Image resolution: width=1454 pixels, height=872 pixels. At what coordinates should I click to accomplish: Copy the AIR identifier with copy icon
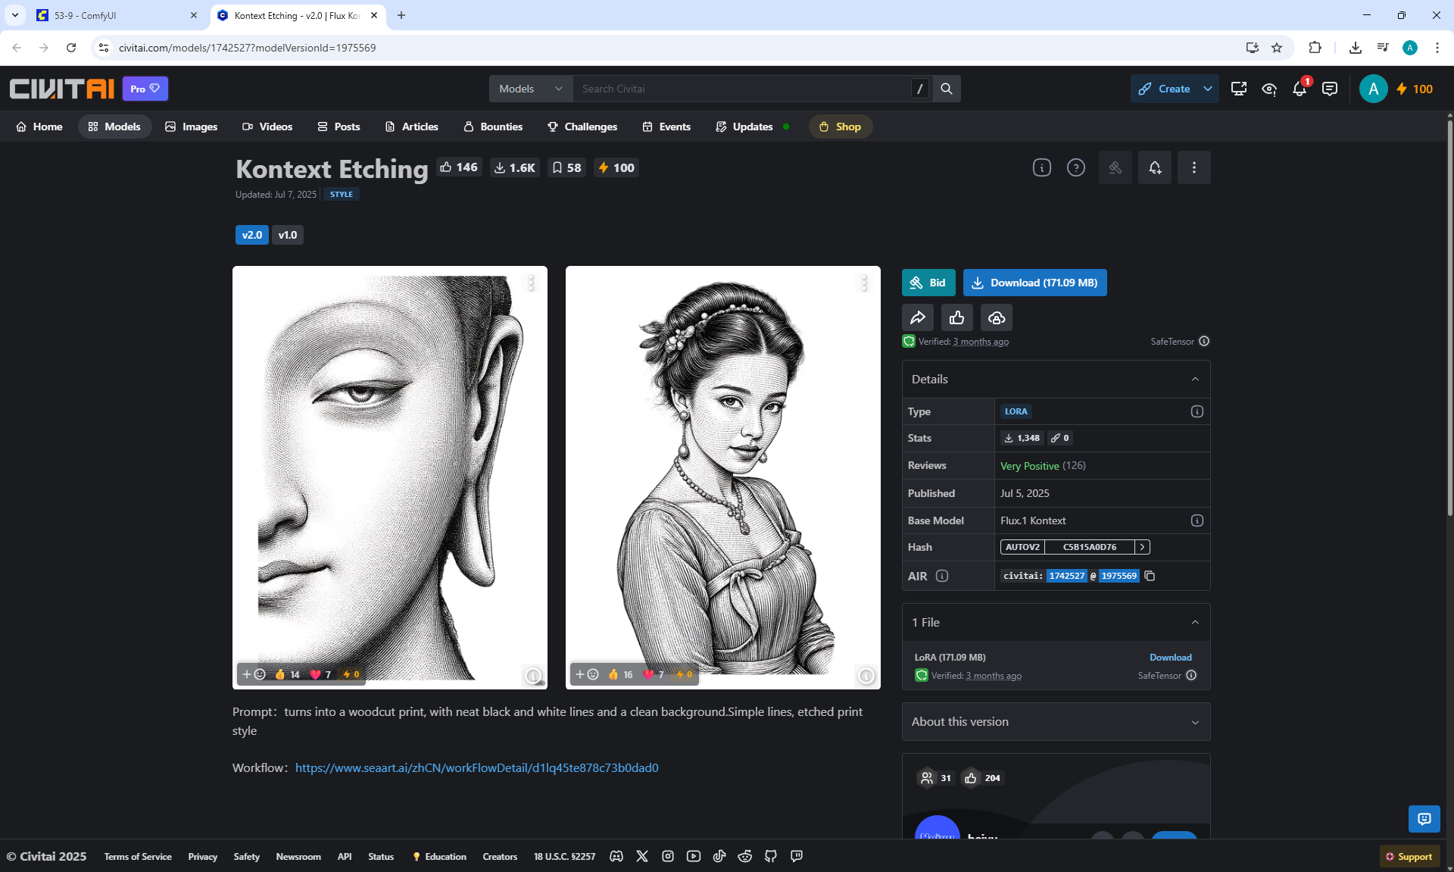tap(1150, 576)
